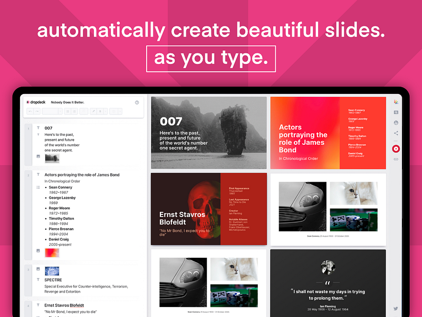This screenshot has height=317, width=422.
Task: Click the image icon beside SPECTRE thumbnail
Action: pos(38,269)
